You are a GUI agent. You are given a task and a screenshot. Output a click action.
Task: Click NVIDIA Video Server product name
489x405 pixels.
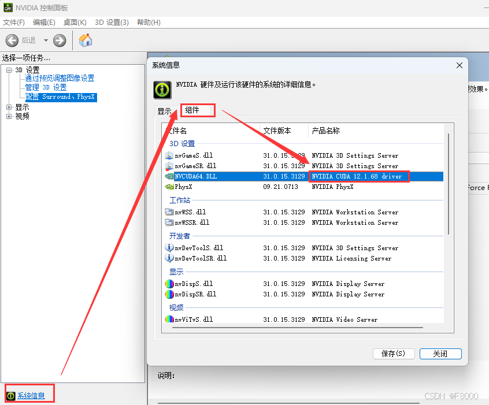point(344,319)
